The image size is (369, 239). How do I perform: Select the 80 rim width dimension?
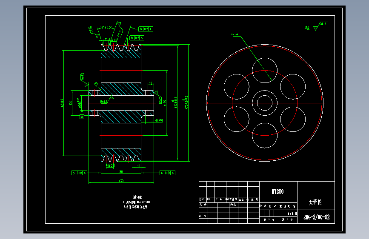pyautogui.click(x=121, y=172)
